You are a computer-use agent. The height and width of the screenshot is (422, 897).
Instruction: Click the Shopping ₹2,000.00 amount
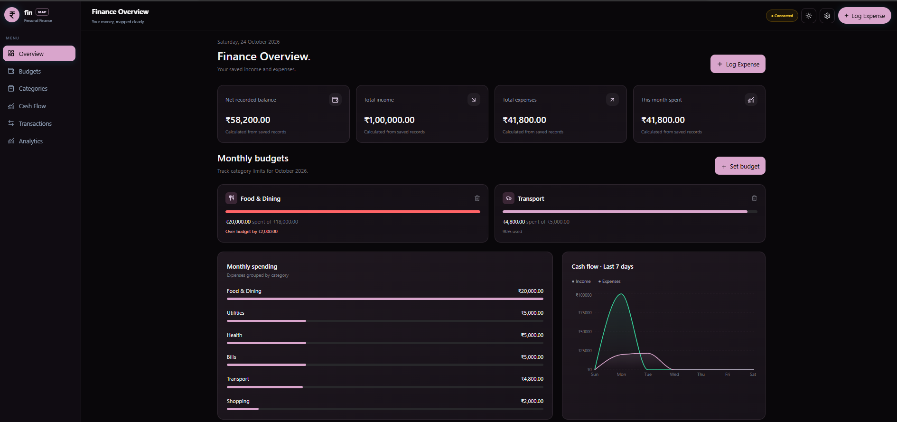point(532,401)
